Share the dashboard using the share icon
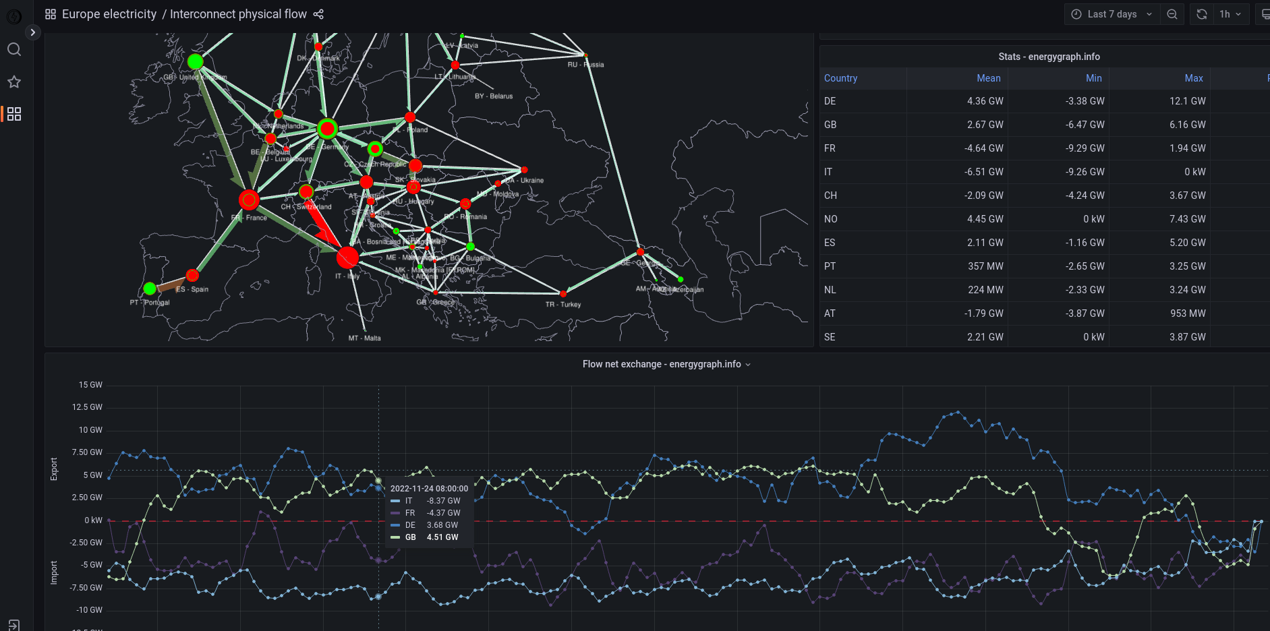This screenshot has width=1270, height=631. (318, 14)
